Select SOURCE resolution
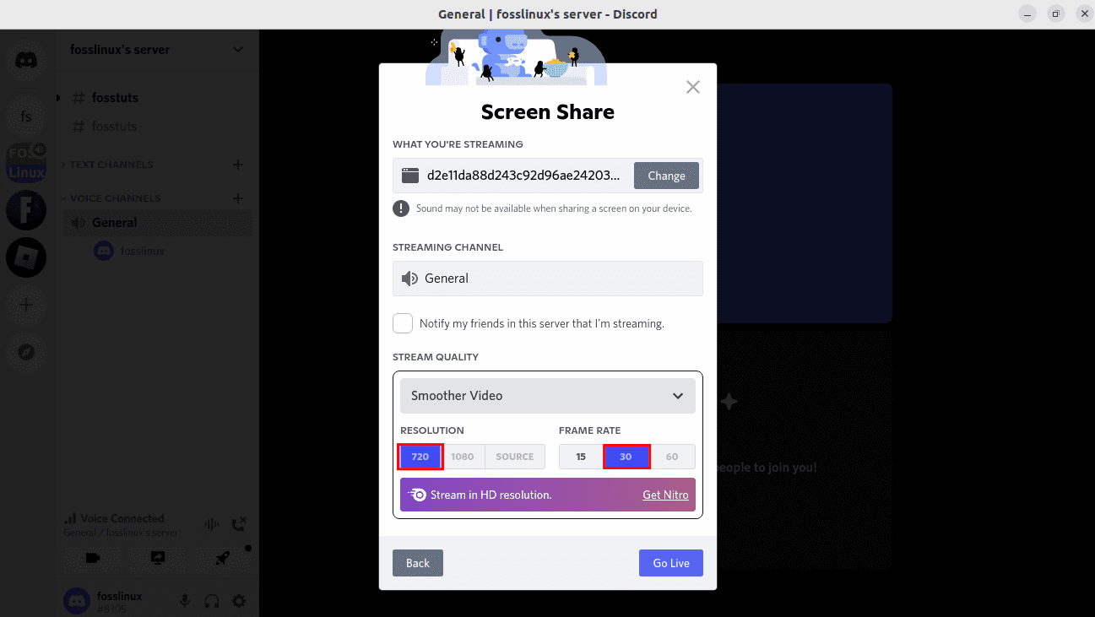Image resolution: width=1095 pixels, height=617 pixels. 515,457
